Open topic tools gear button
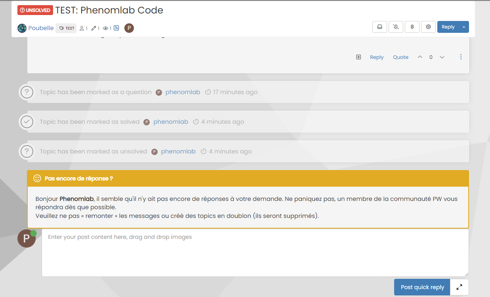Screen dimensions: 490x297 point(428,27)
